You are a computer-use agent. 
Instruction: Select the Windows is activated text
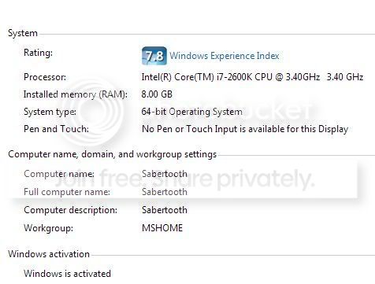(67, 274)
